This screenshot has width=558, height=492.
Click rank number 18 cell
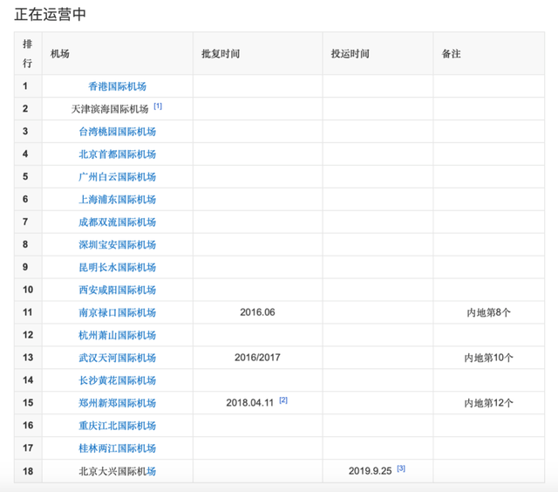[x=28, y=471]
